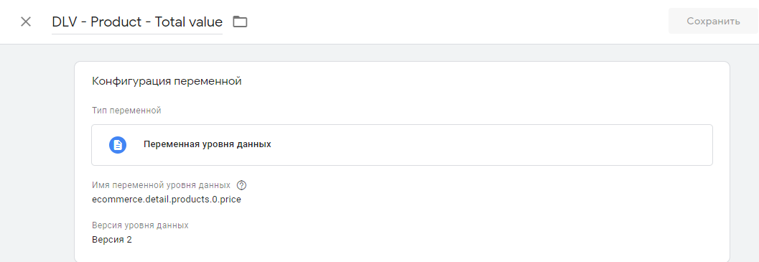Close the variable editor with the X icon
759x262 pixels.
[x=26, y=22]
